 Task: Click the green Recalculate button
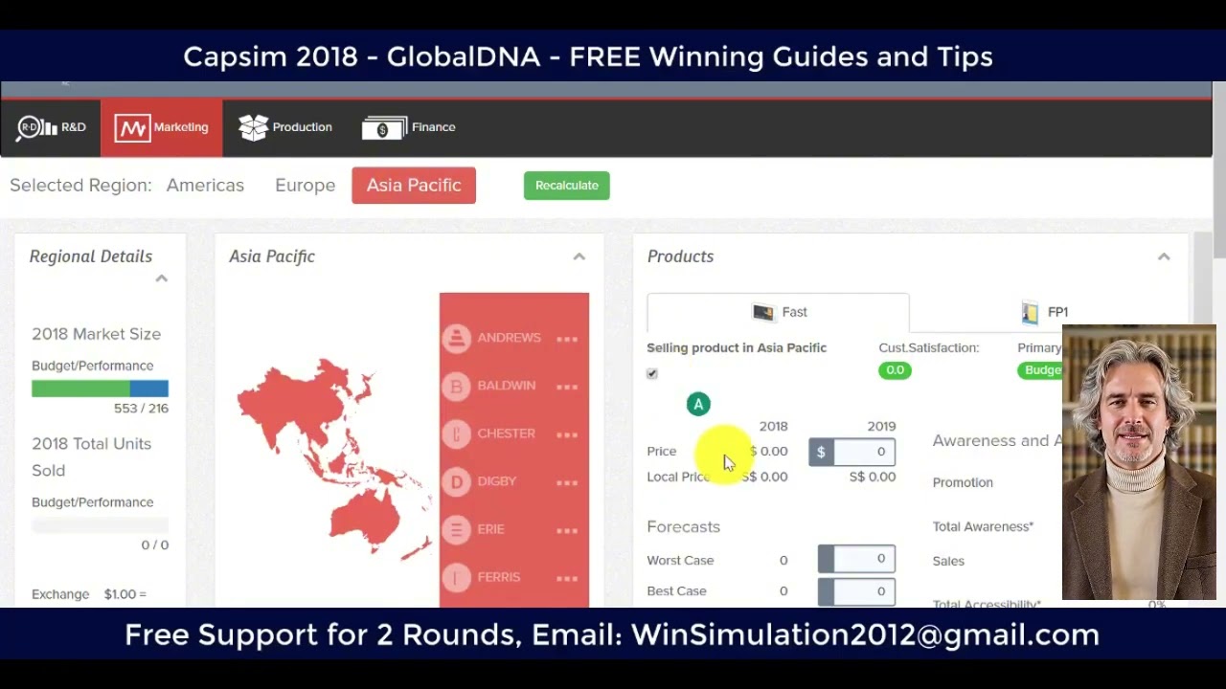tap(567, 186)
